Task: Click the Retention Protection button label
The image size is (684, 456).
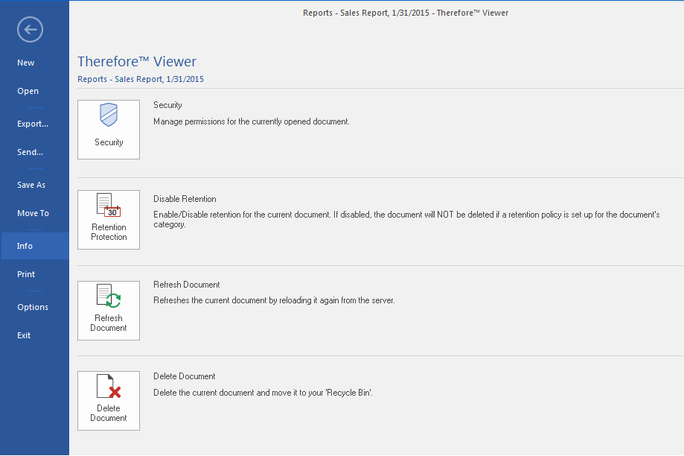Action: pyautogui.click(x=109, y=232)
